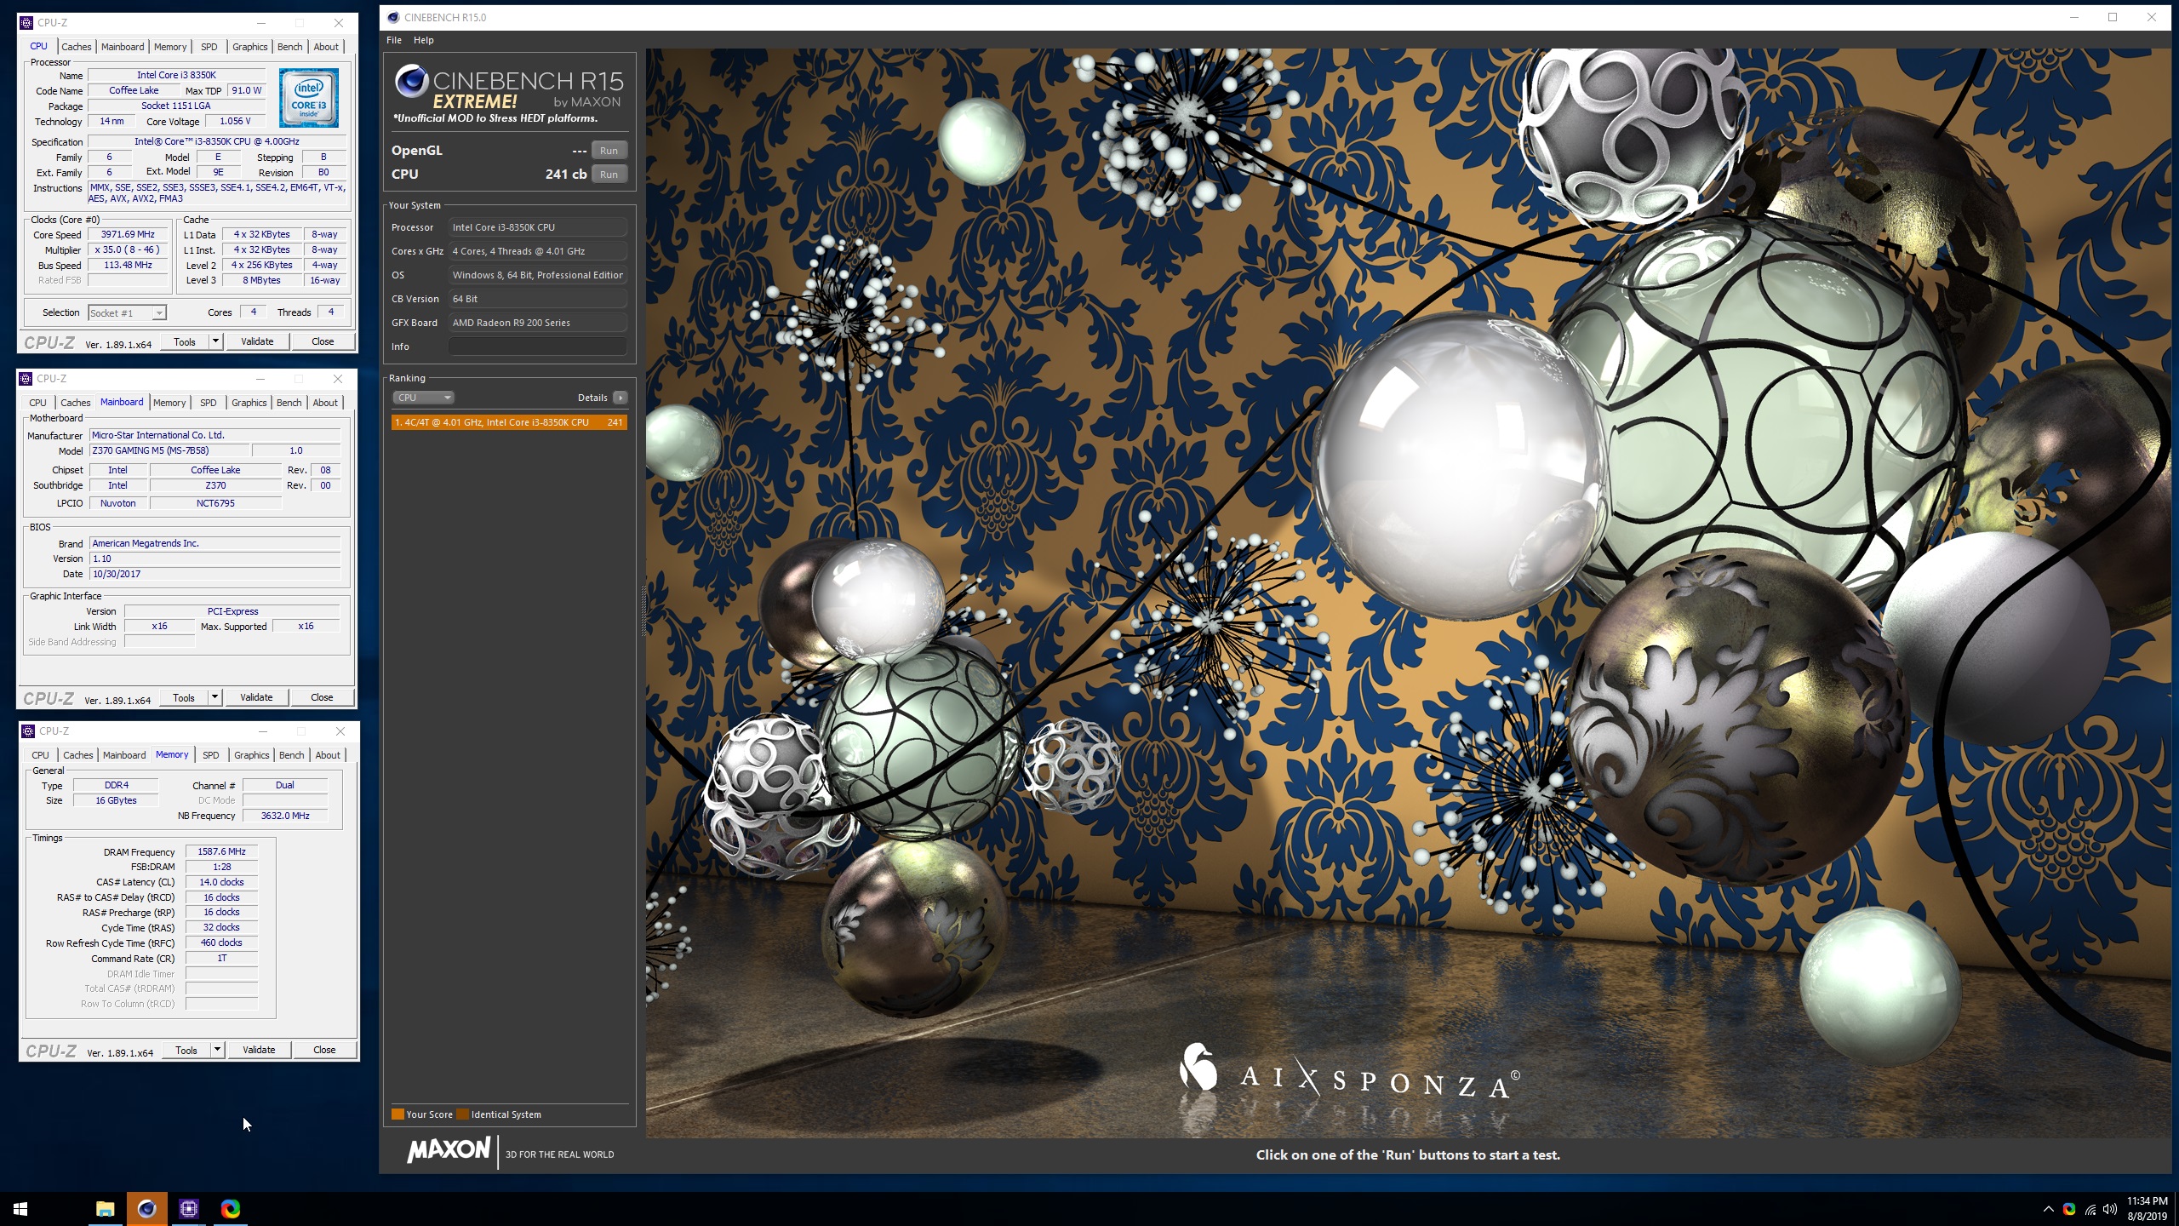2179x1226 pixels.
Task: Expand Tools dropdown arrow in Mainboard window
Action: pyautogui.click(x=214, y=697)
